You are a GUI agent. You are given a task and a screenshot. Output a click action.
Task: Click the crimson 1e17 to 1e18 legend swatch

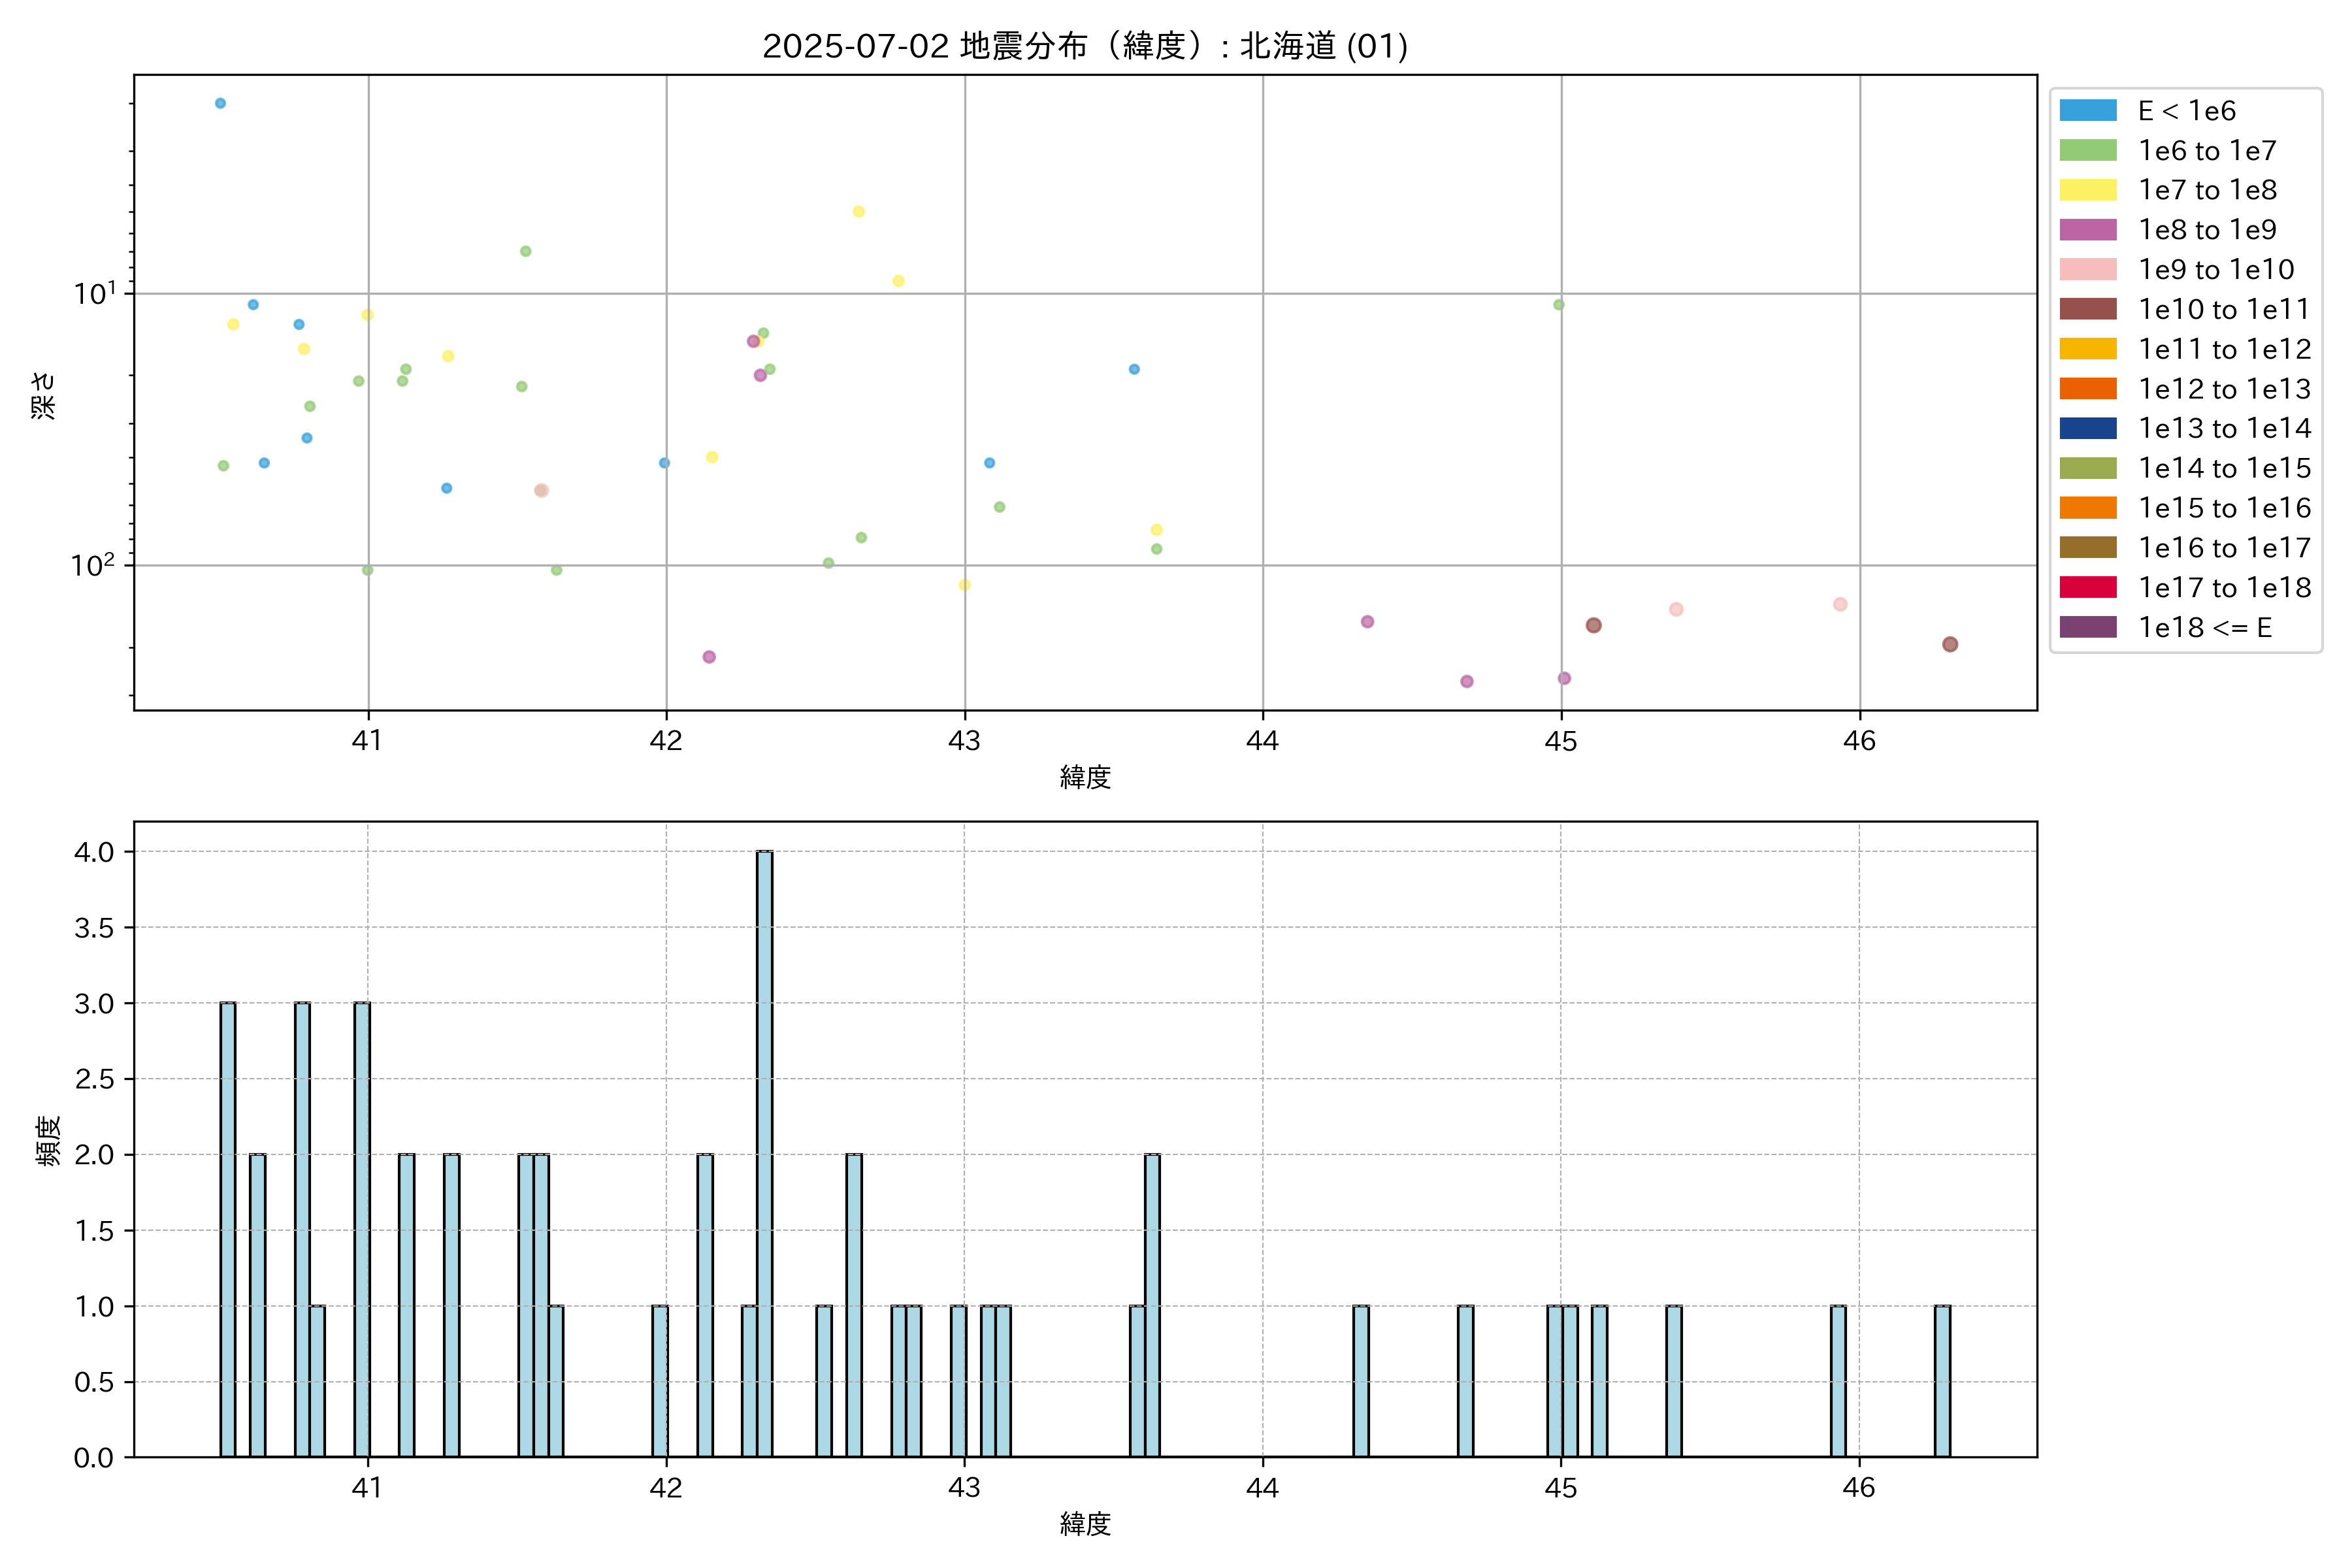coord(2088,587)
